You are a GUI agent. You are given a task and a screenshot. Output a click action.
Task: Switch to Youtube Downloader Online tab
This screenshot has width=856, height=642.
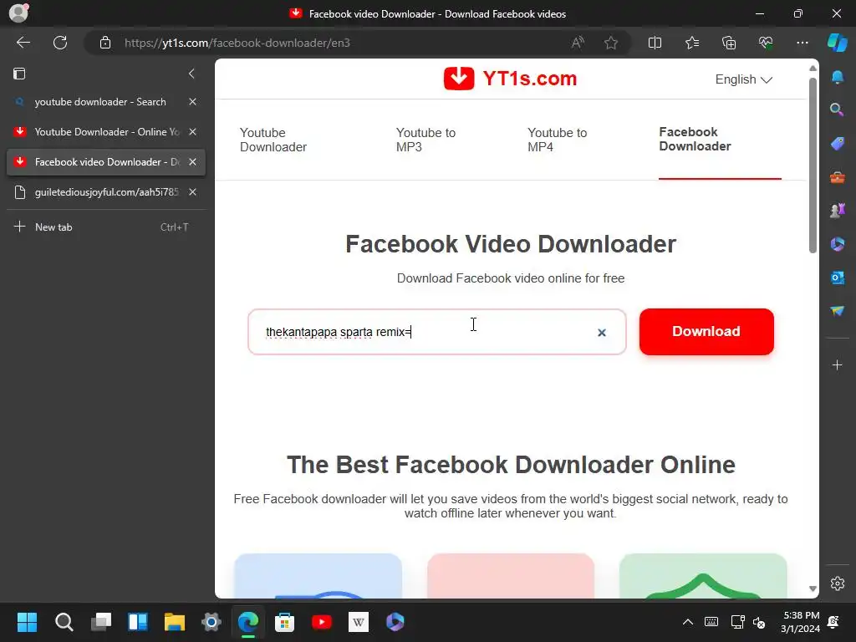[106, 131]
